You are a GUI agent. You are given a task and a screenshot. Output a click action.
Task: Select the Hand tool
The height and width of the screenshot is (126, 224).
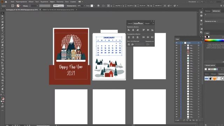(2, 89)
